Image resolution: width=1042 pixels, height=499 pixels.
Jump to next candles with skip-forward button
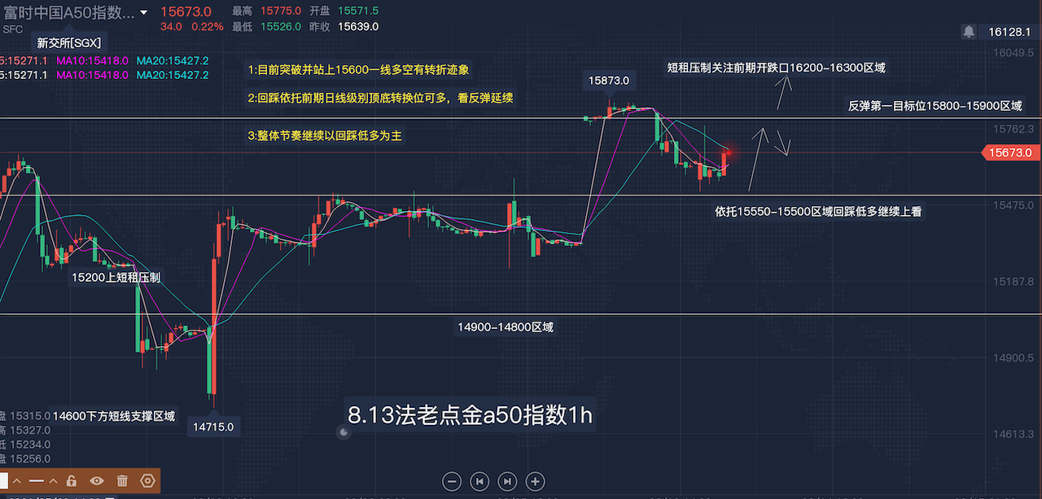click(x=507, y=481)
